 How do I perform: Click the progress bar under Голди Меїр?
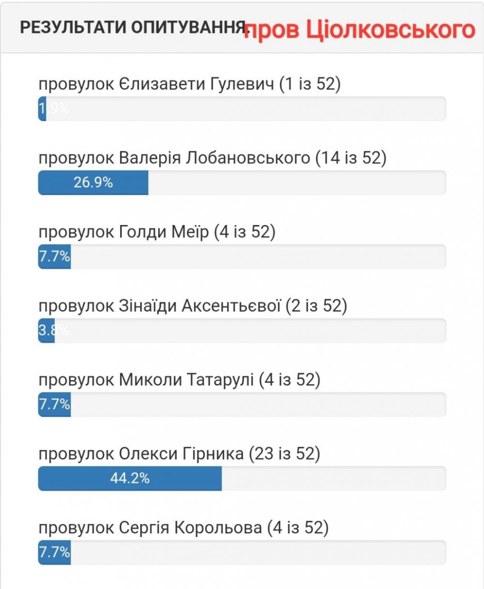click(242, 257)
